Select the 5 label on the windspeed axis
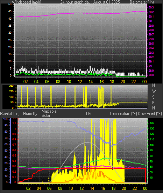Image resolution: width=163 pixels, height=193 pixels. tap(10, 68)
